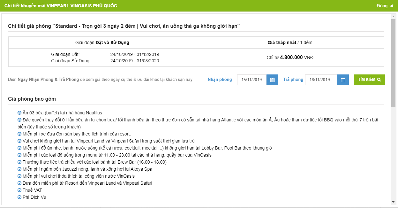The height and width of the screenshot is (208, 398).
Task: Click the Nhận phòng date field
Action: [252, 80]
